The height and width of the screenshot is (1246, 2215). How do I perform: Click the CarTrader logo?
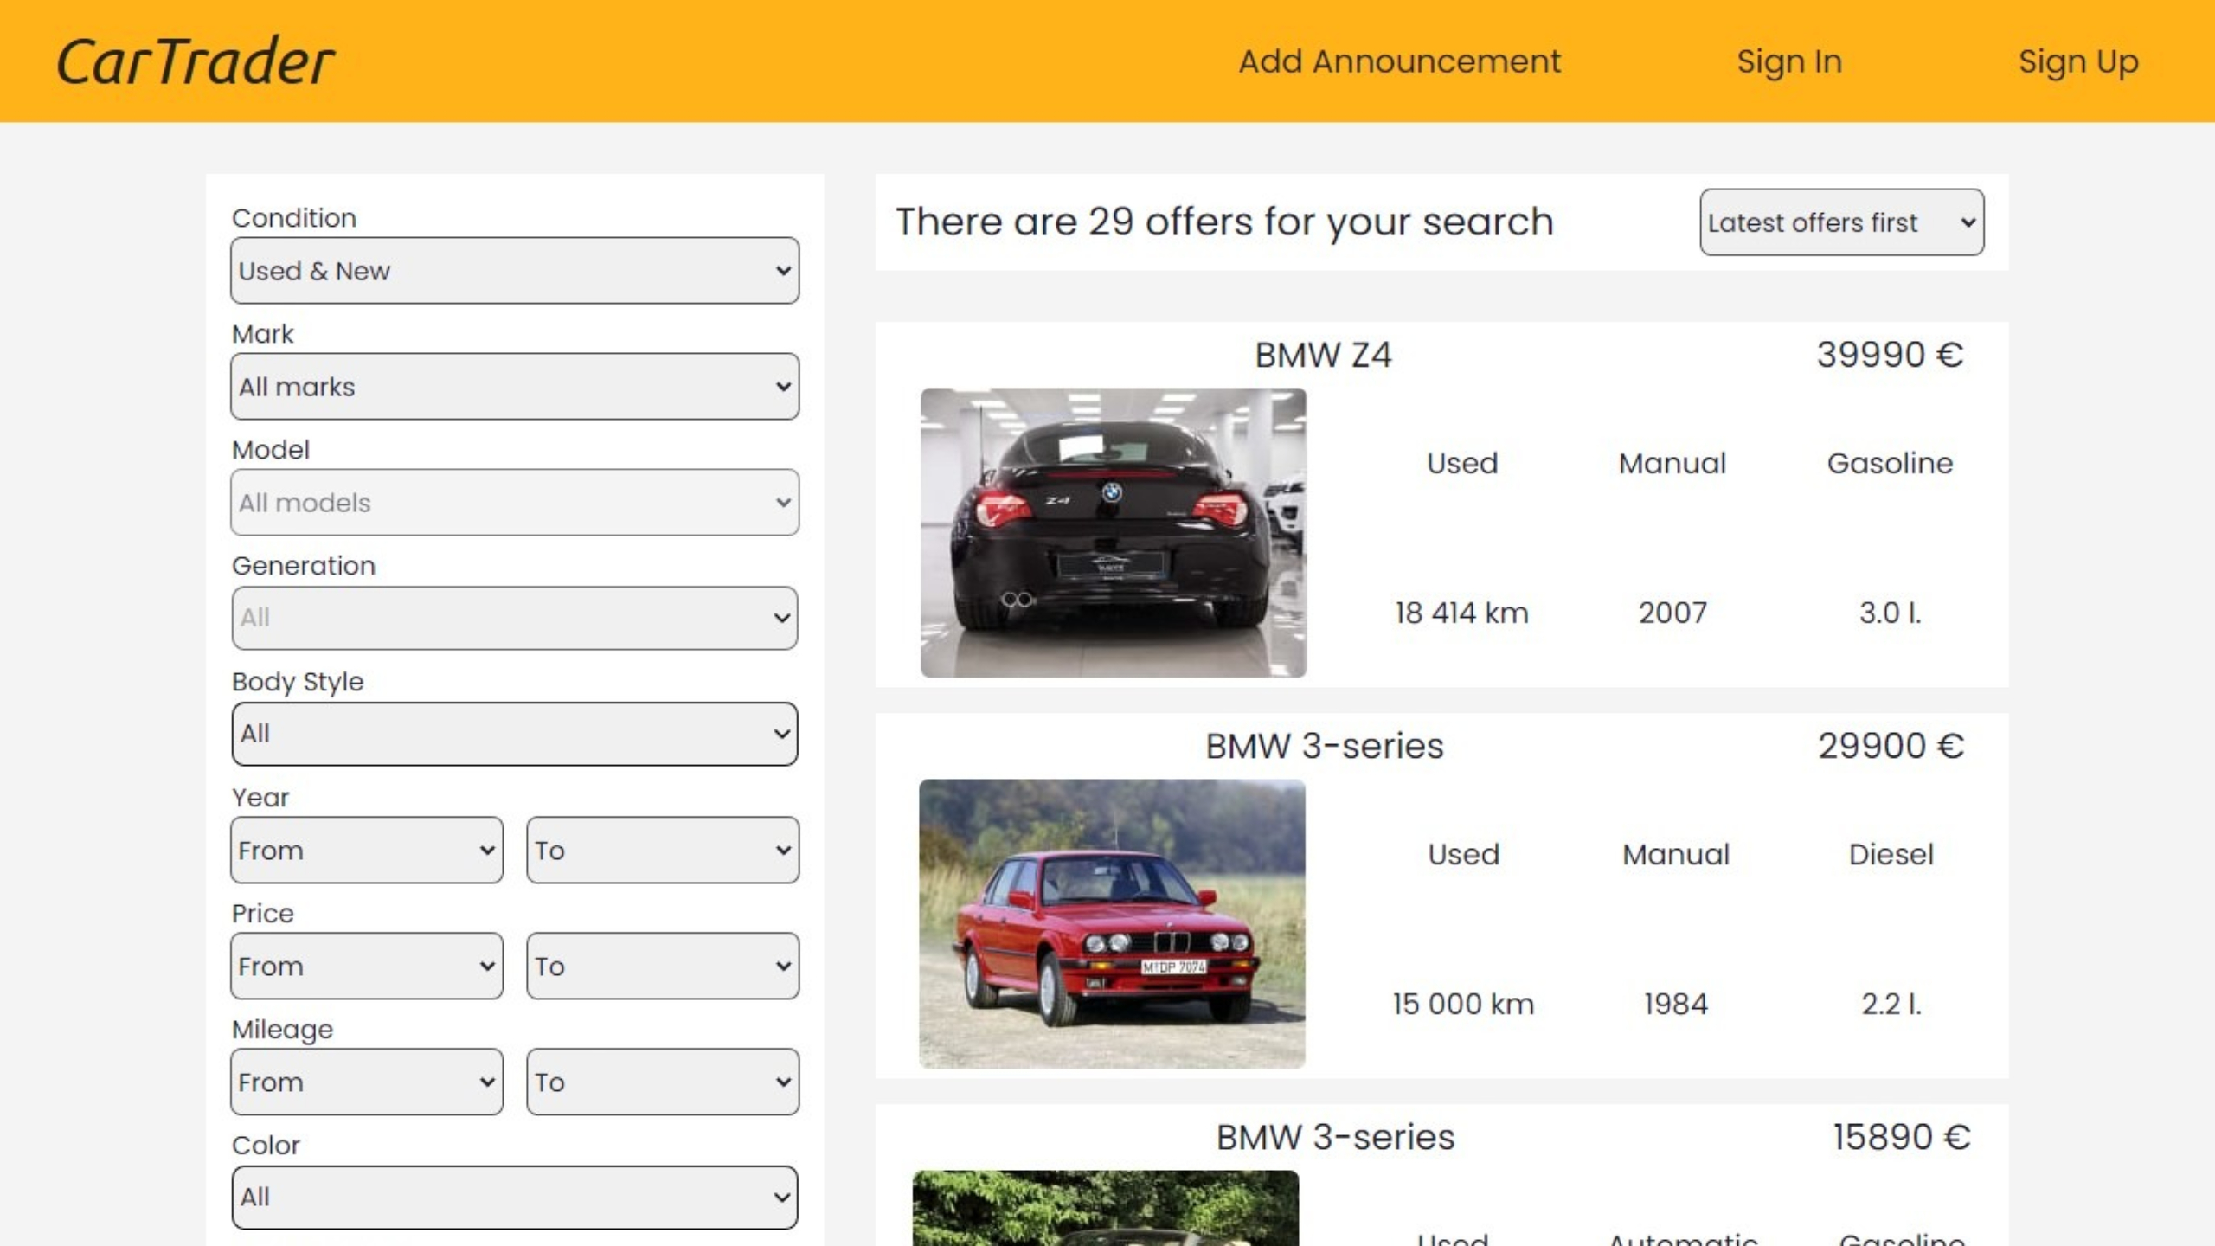tap(193, 60)
